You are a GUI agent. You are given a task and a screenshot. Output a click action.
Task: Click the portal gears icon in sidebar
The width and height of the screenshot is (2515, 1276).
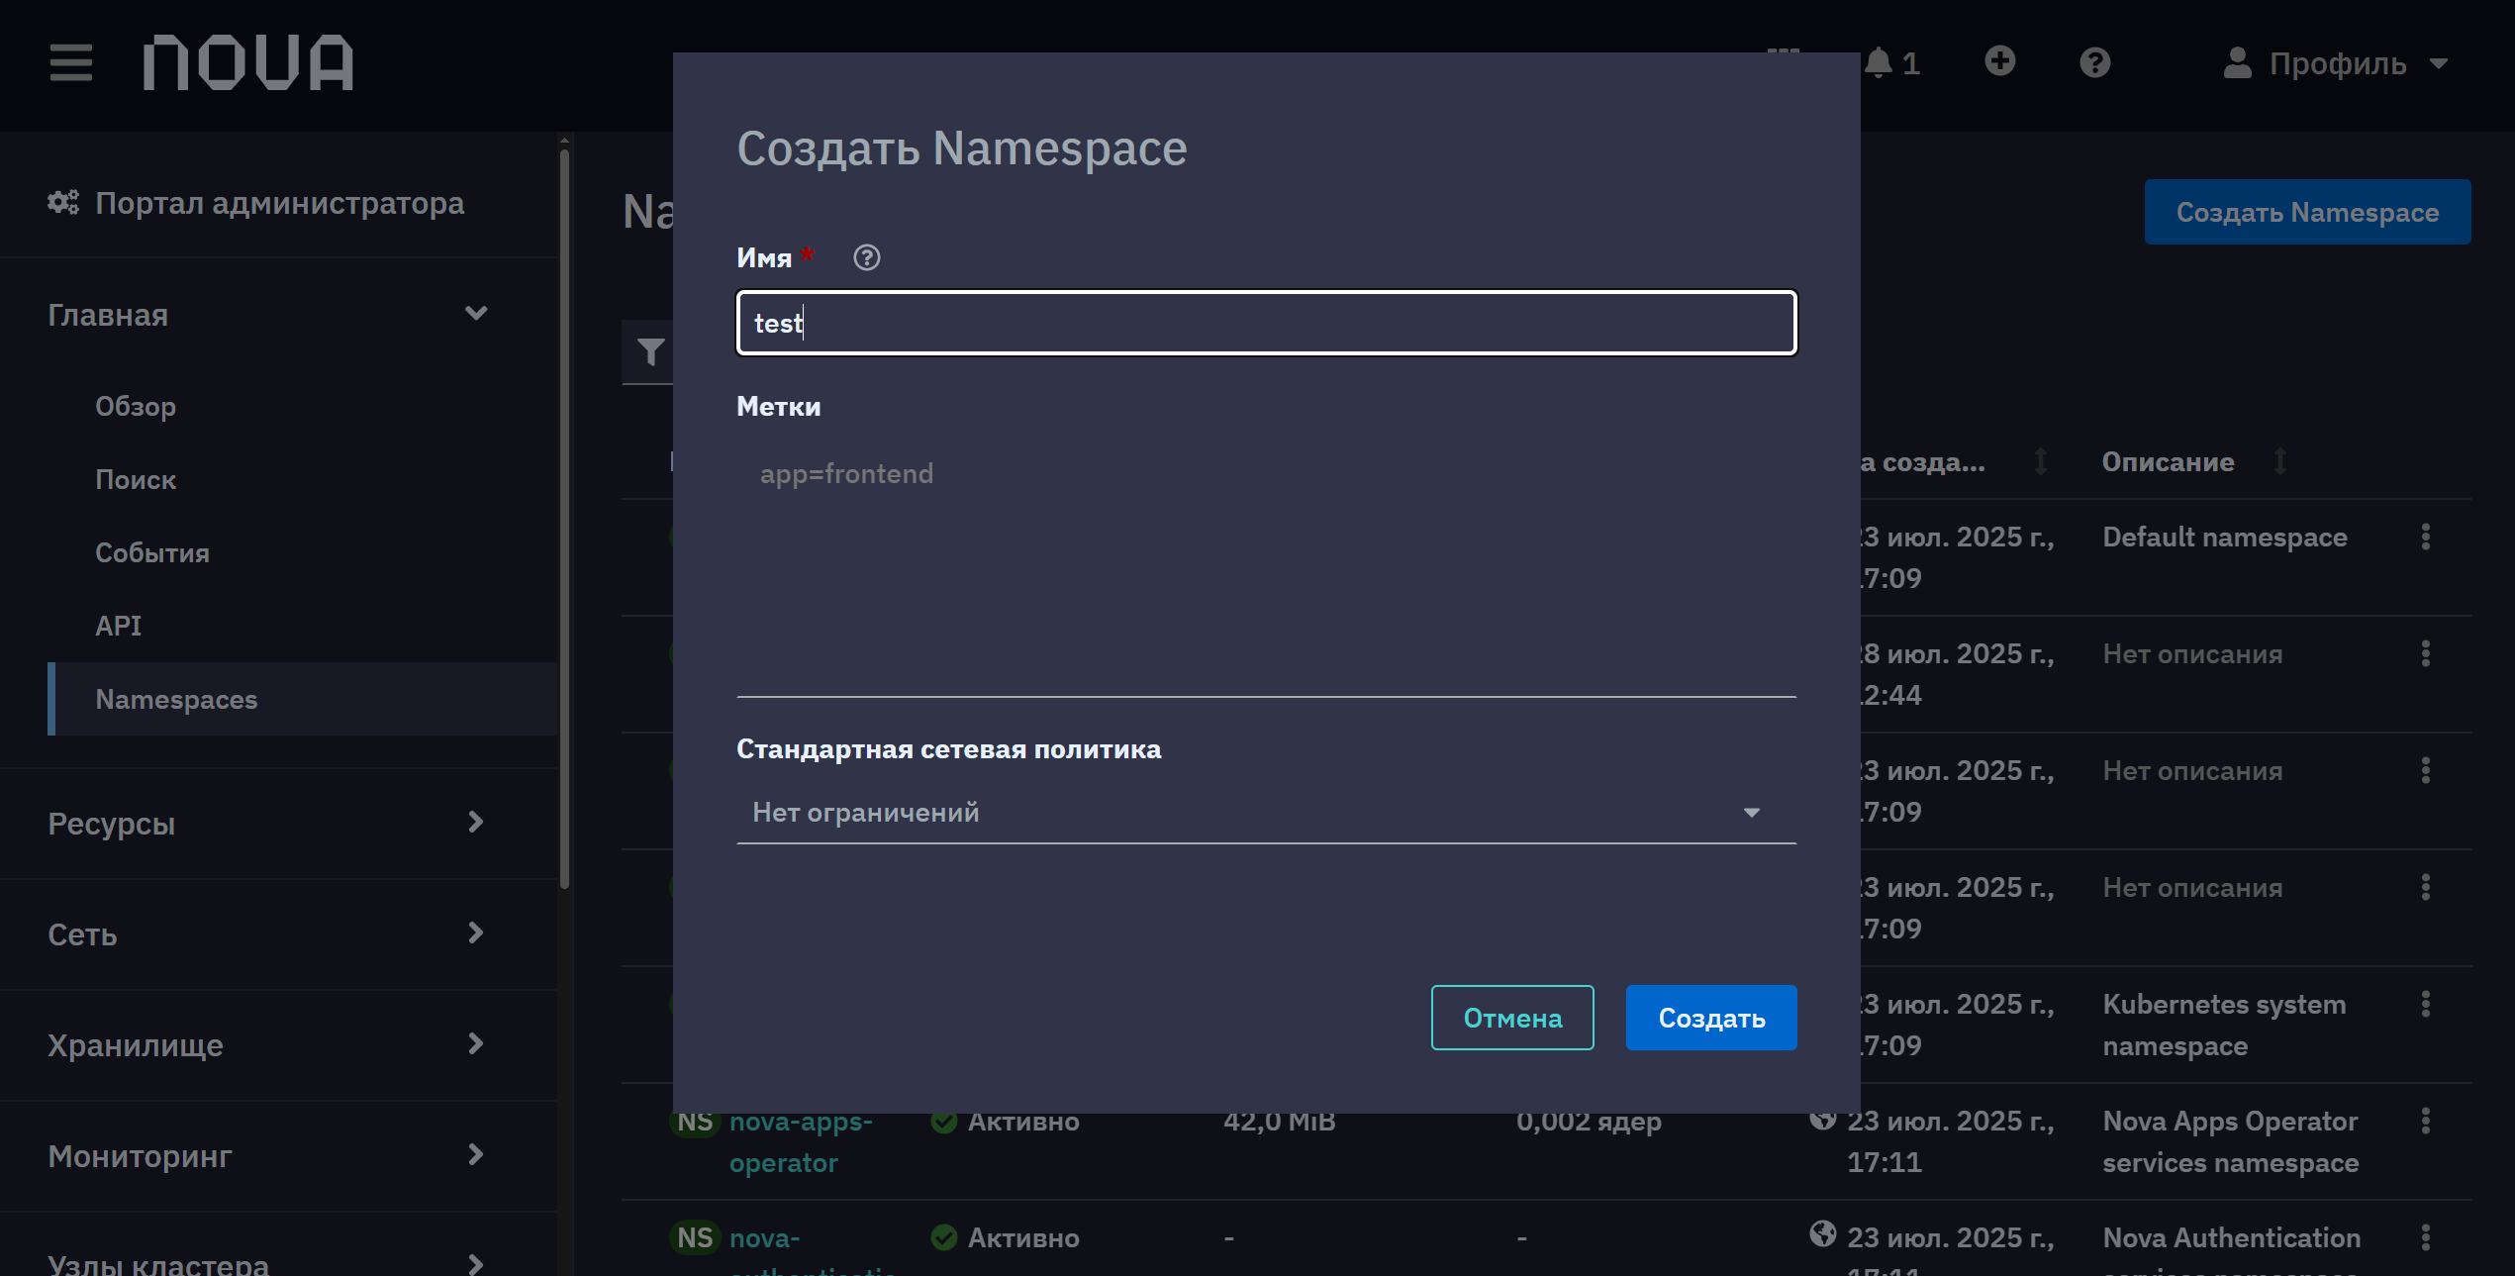pos(63,203)
